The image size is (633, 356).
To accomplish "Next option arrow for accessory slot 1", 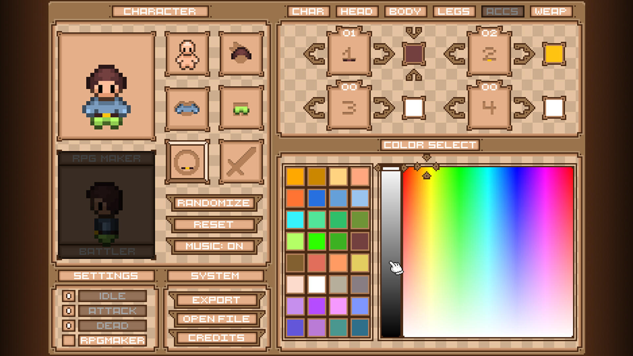I will click(x=383, y=54).
